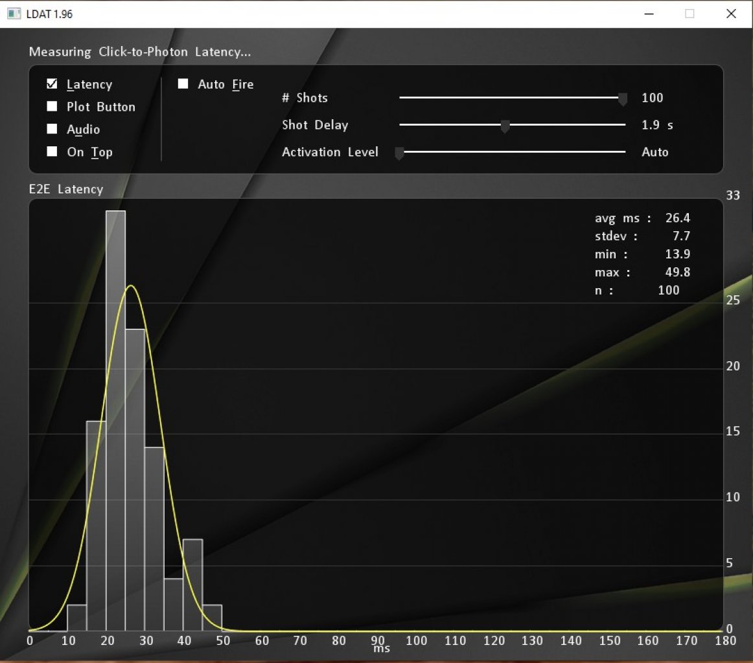Click the min value 13.9
This screenshot has width=753, height=663.
pyautogui.click(x=678, y=254)
